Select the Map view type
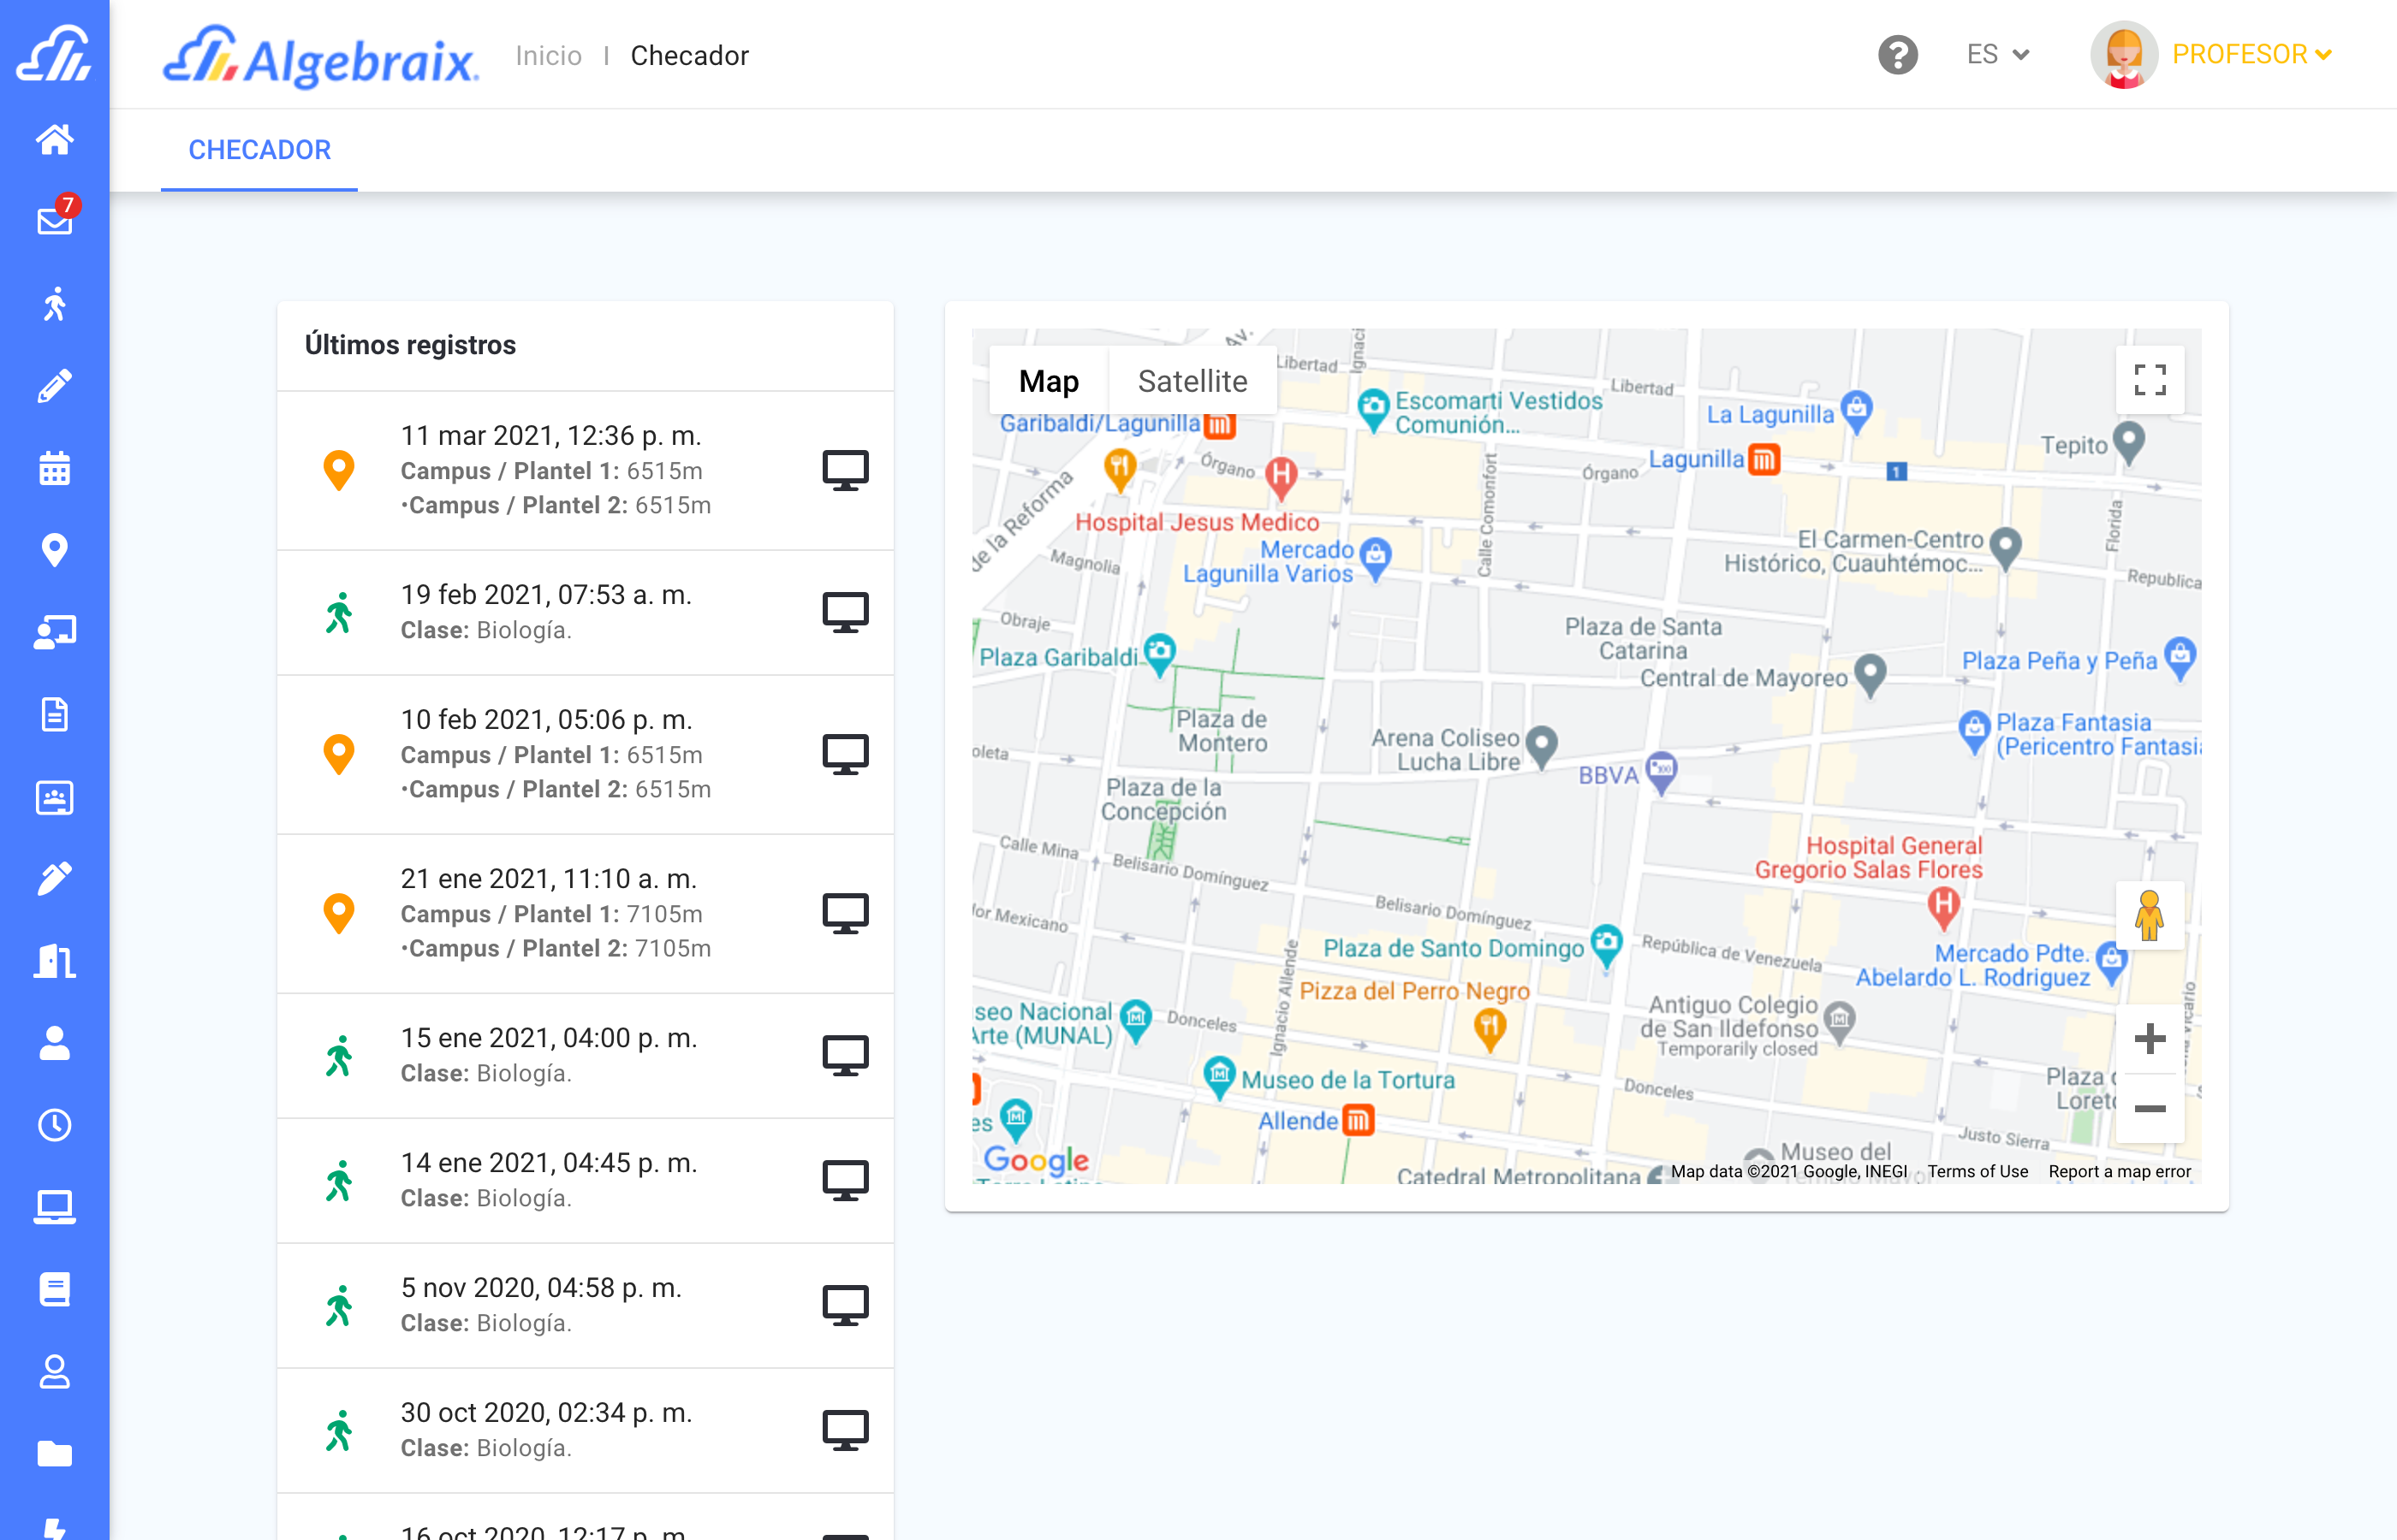2397x1540 pixels. (x=1048, y=381)
